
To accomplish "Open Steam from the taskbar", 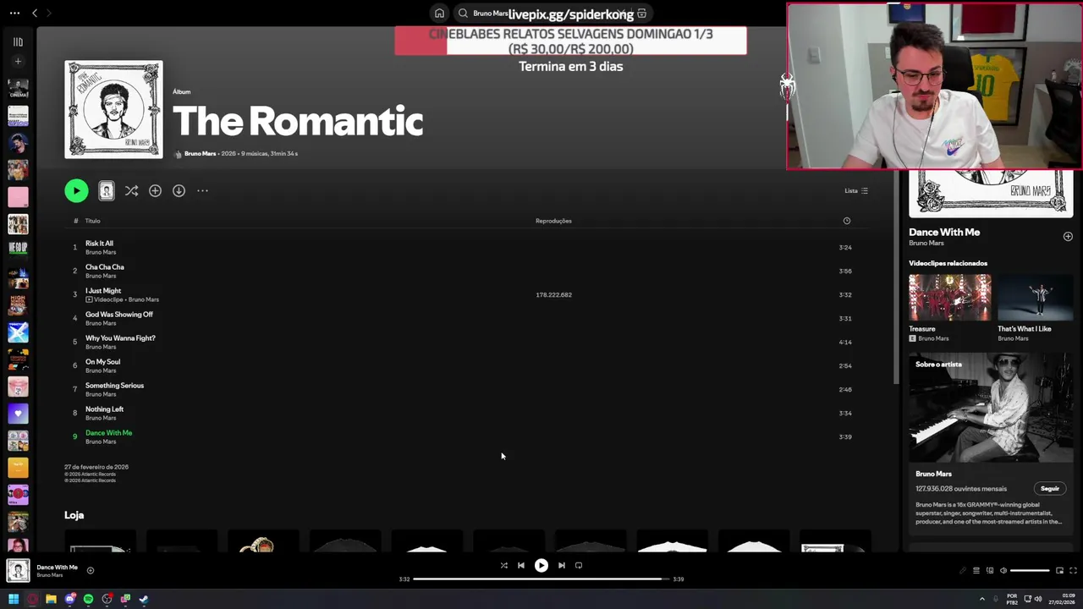I will 144,599.
